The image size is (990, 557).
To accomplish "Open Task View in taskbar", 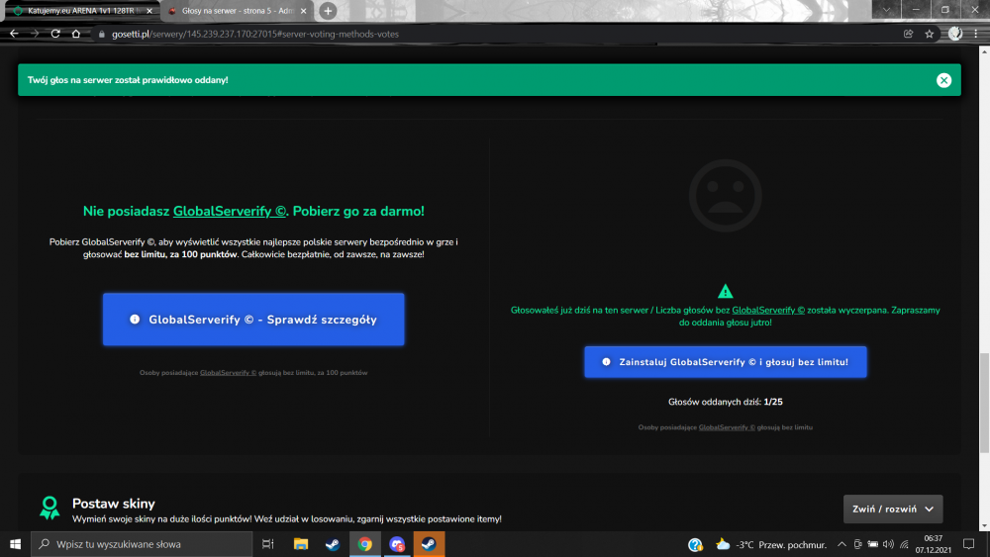I will (x=267, y=544).
